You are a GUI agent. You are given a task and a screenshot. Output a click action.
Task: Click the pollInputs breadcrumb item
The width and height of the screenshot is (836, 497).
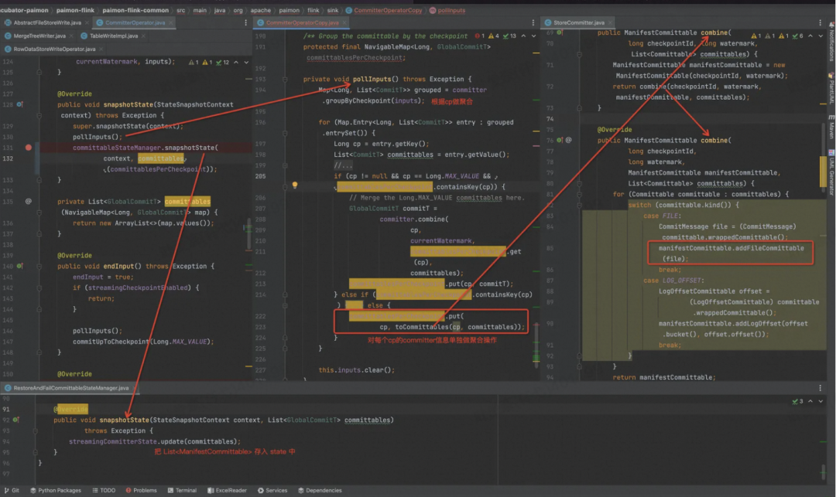tap(453, 11)
